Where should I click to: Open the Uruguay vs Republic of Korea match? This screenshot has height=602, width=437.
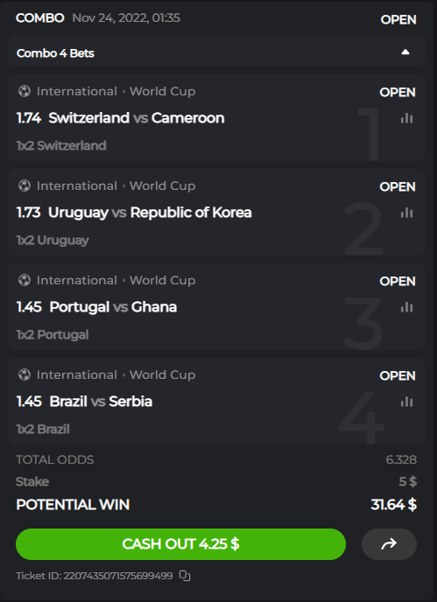(150, 213)
